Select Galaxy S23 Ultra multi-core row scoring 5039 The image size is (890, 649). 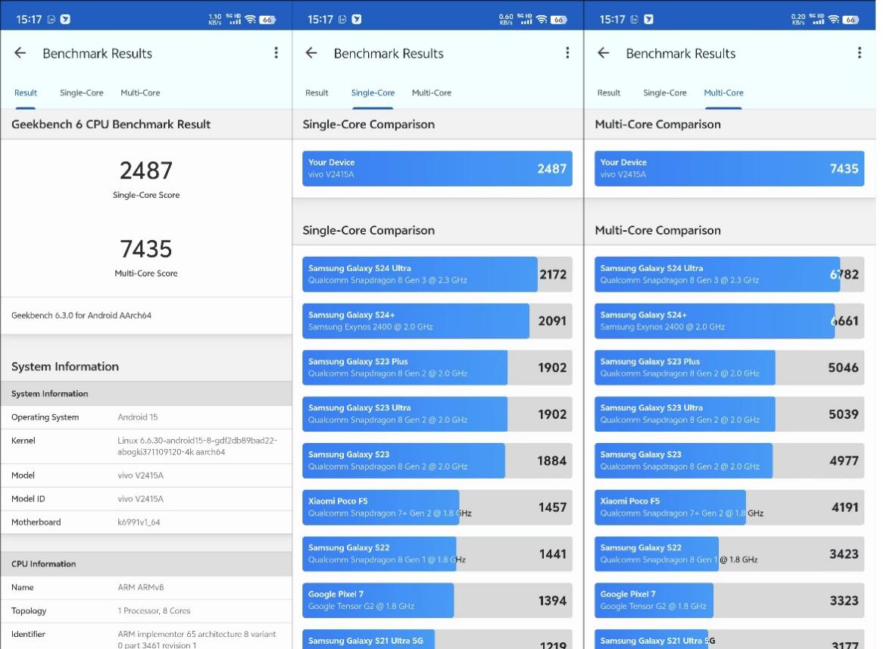729,414
